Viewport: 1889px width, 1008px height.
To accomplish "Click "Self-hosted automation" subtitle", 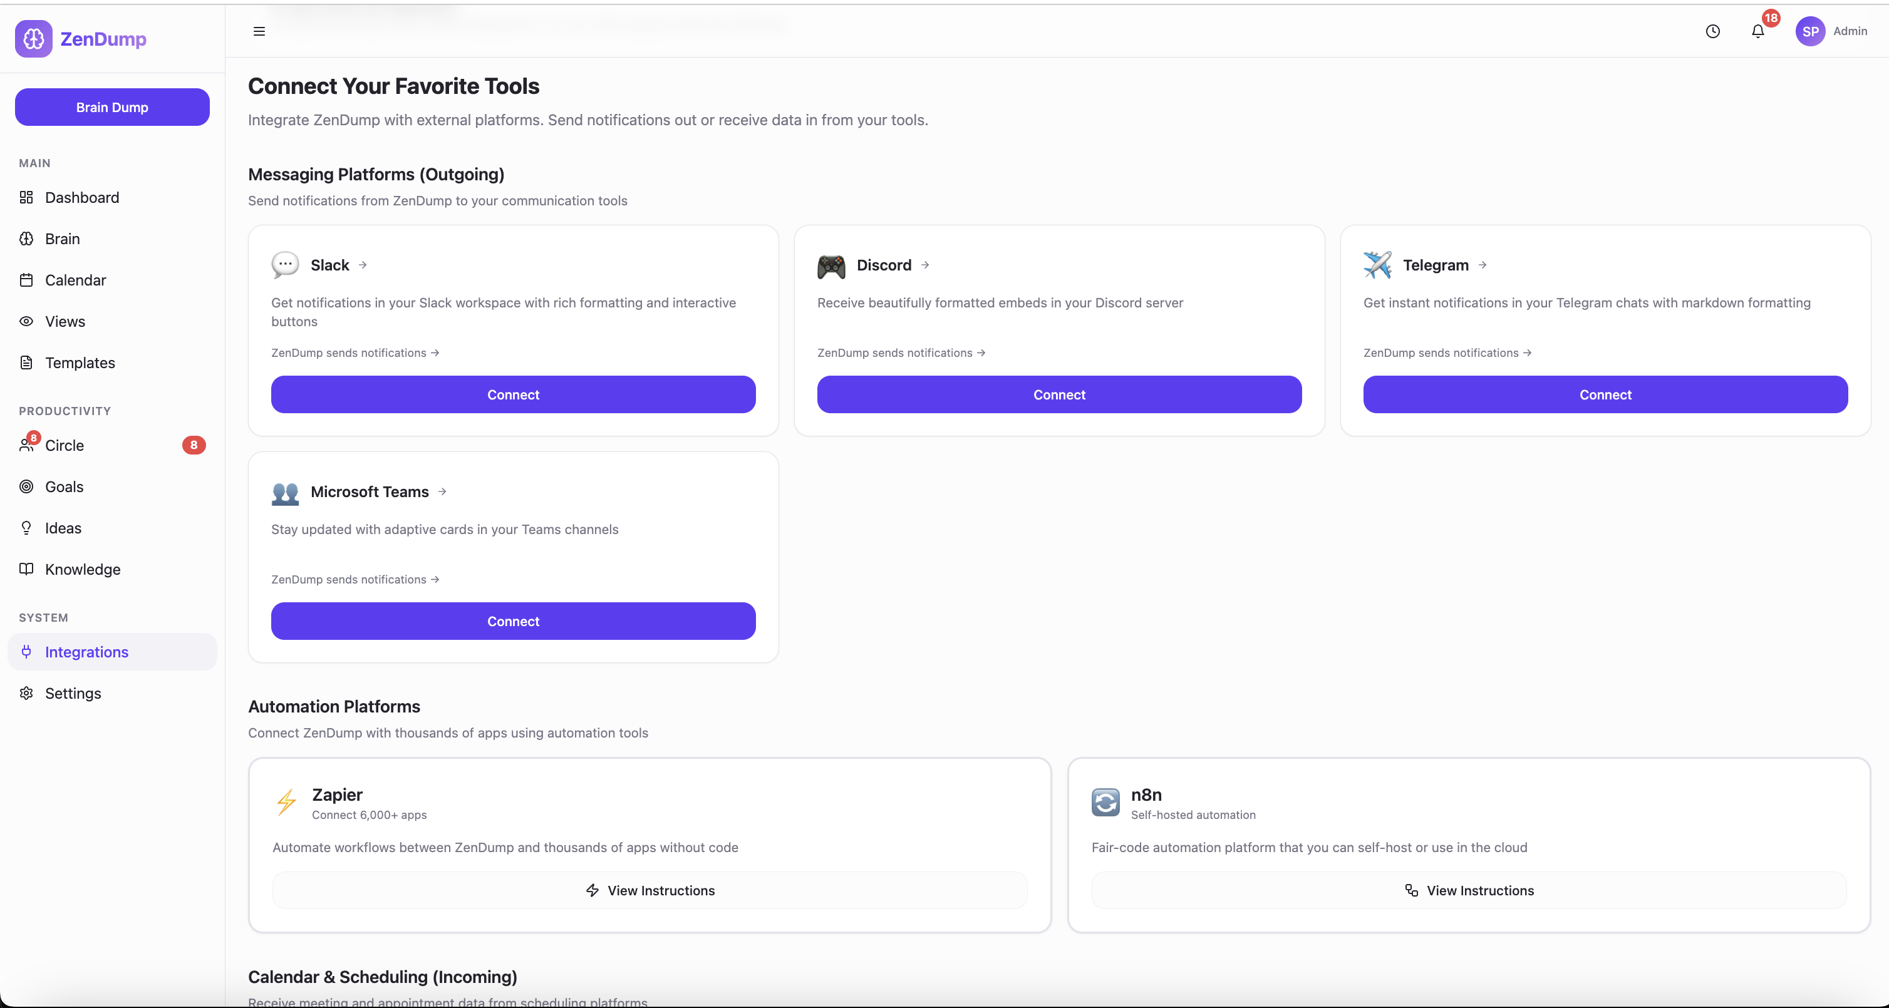I will [x=1193, y=815].
